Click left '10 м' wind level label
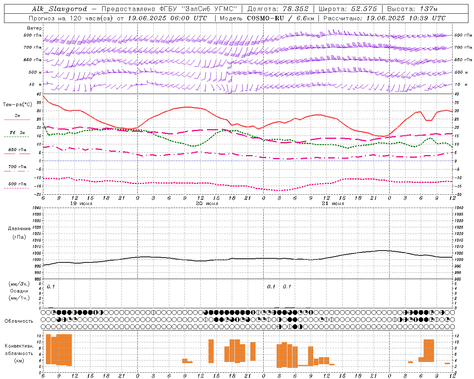Image resolution: width=474 pixels, height=379 pixels. [x=35, y=84]
